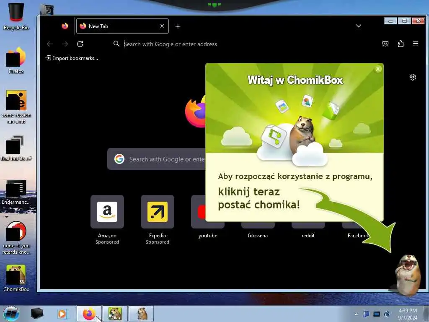Click the ChomikBox Box taskbar button
Viewport: 429px width, 322px height.
click(x=115, y=314)
